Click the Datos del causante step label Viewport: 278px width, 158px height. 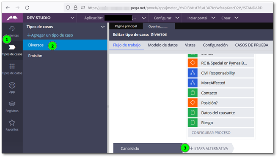click(218, 112)
